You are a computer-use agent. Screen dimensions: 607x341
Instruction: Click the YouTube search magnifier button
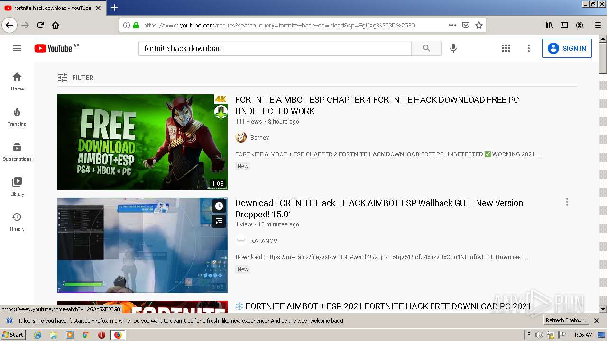point(426,48)
